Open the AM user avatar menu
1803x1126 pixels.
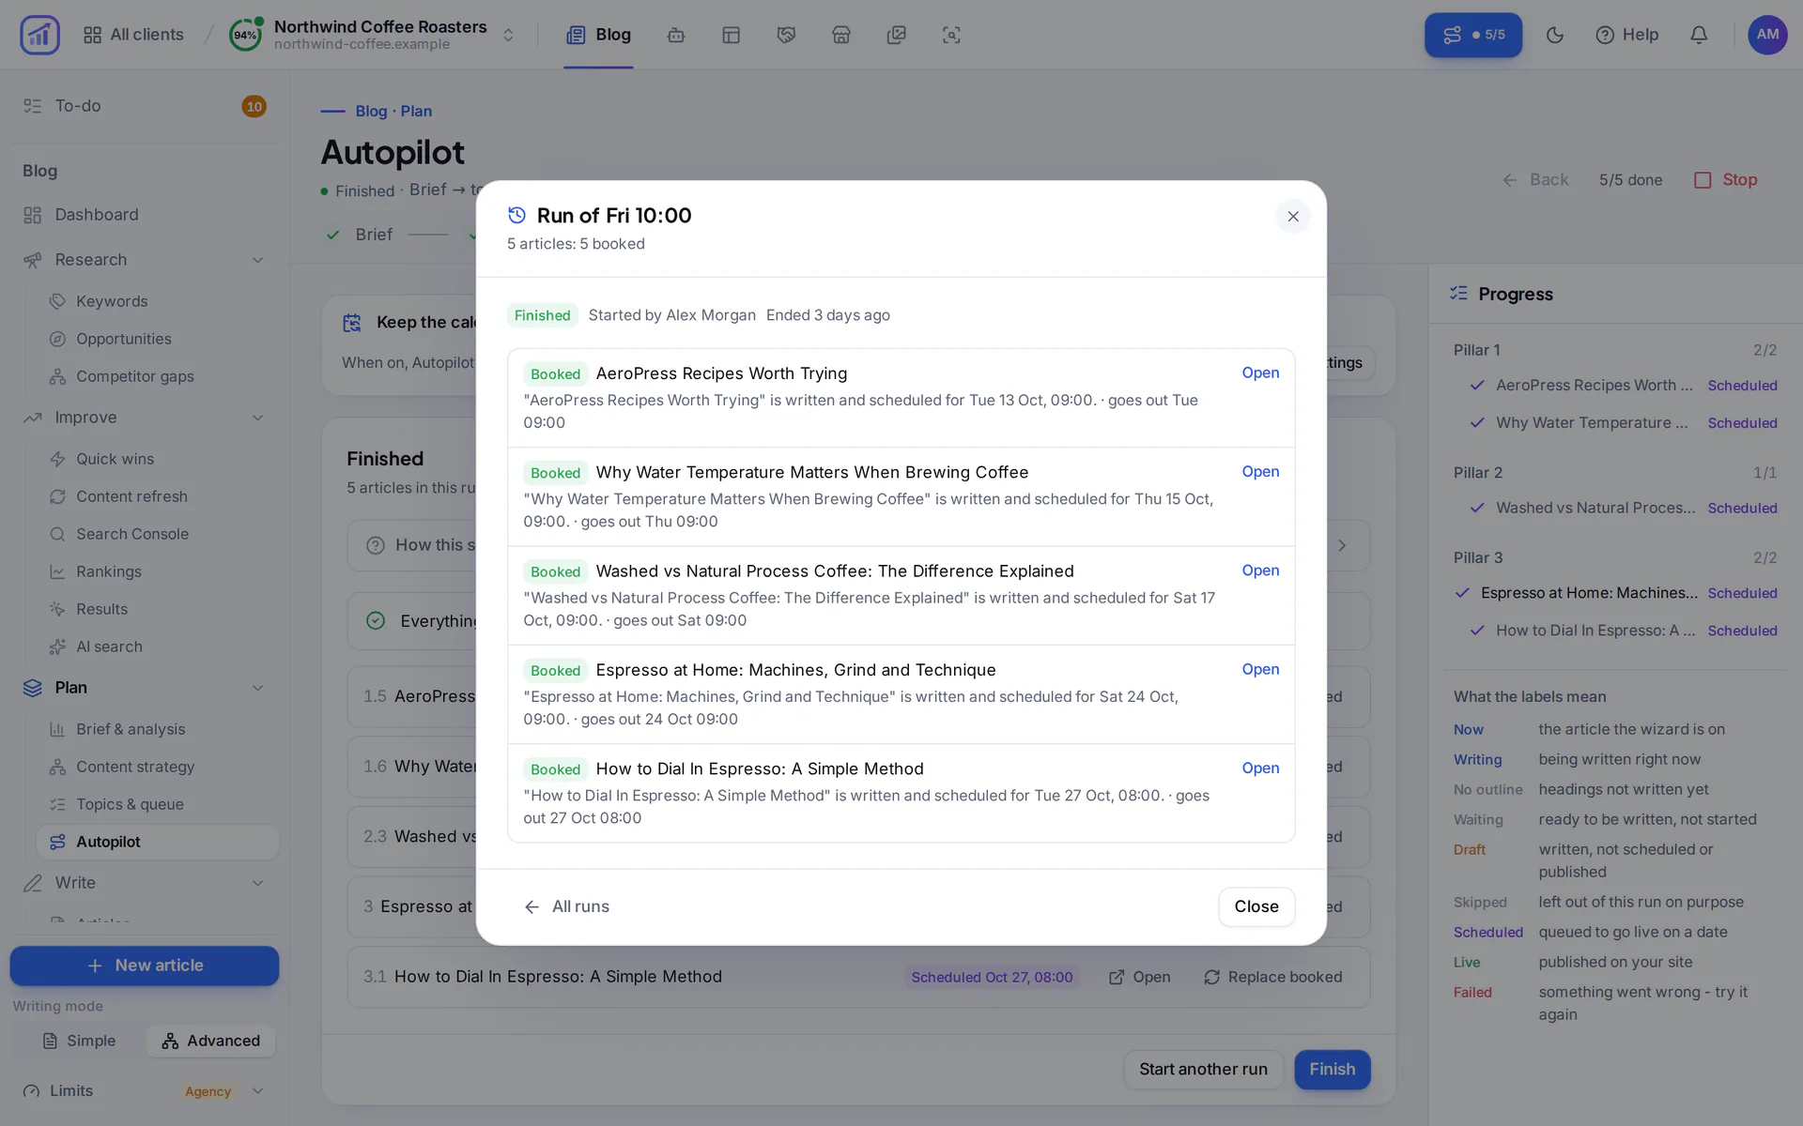pyautogui.click(x=1767, y=35)
